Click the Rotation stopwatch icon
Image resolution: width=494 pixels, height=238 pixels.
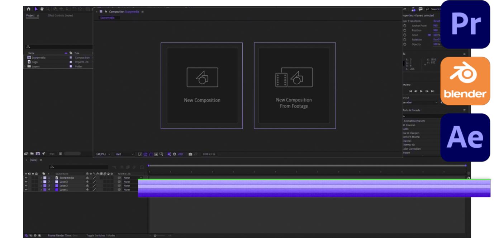[x=405, y=40]
